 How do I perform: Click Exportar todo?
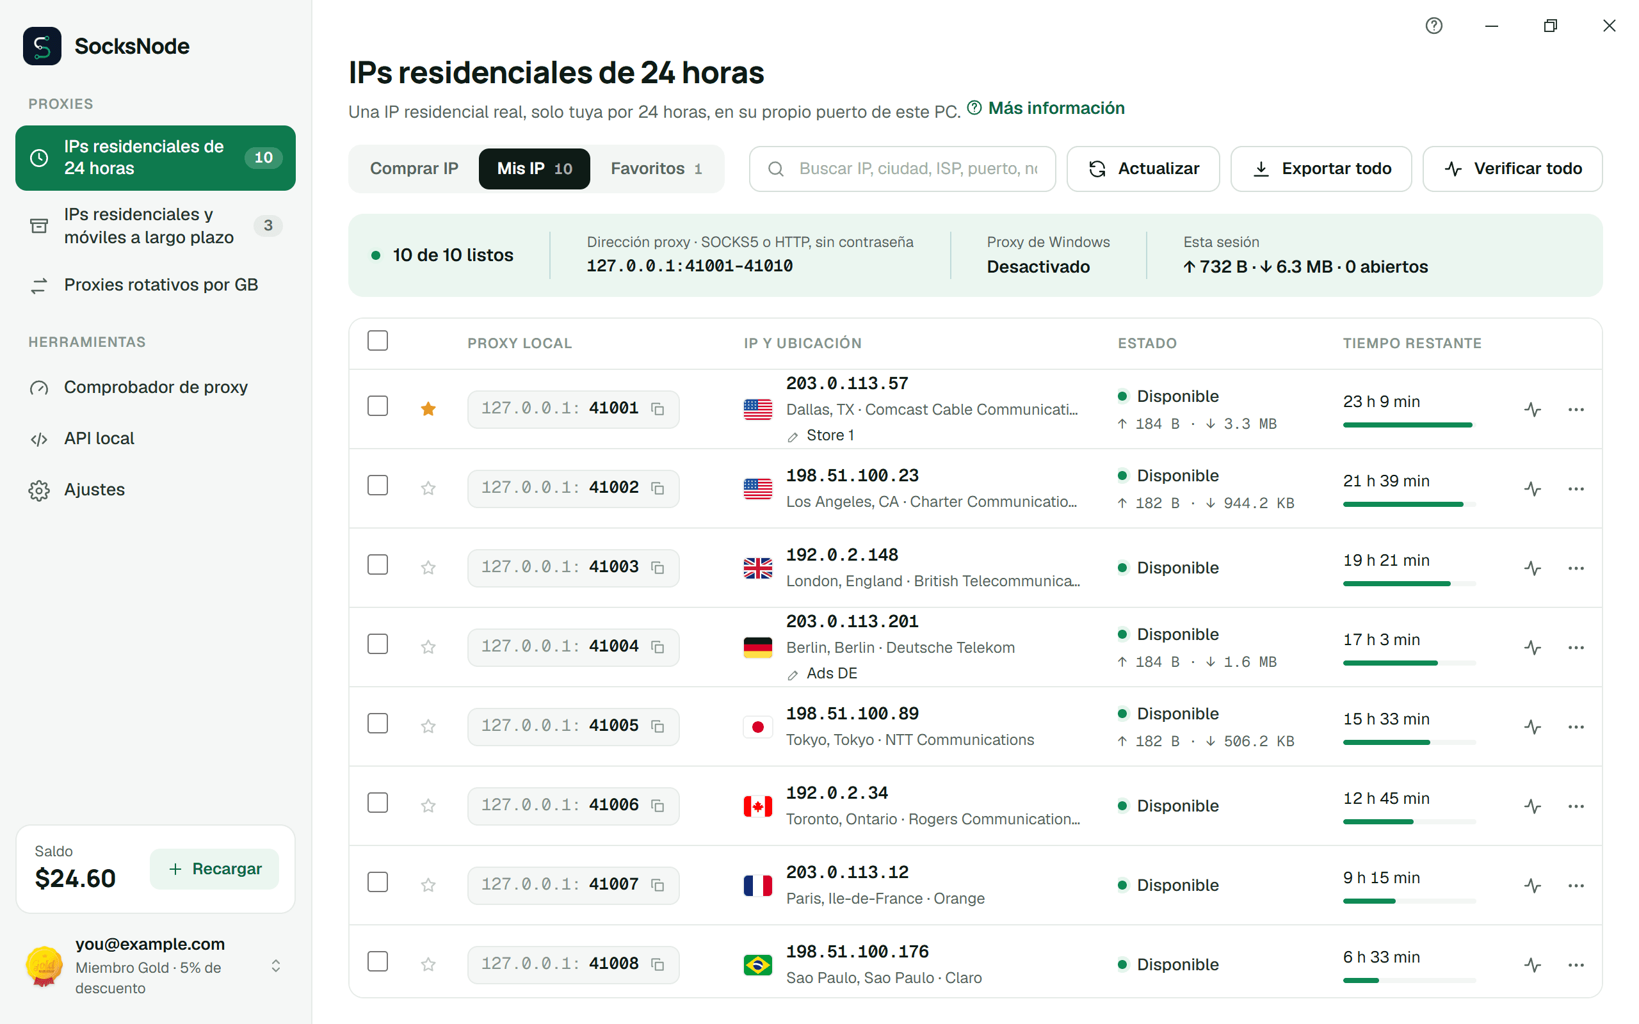[x=1321, y=168]
